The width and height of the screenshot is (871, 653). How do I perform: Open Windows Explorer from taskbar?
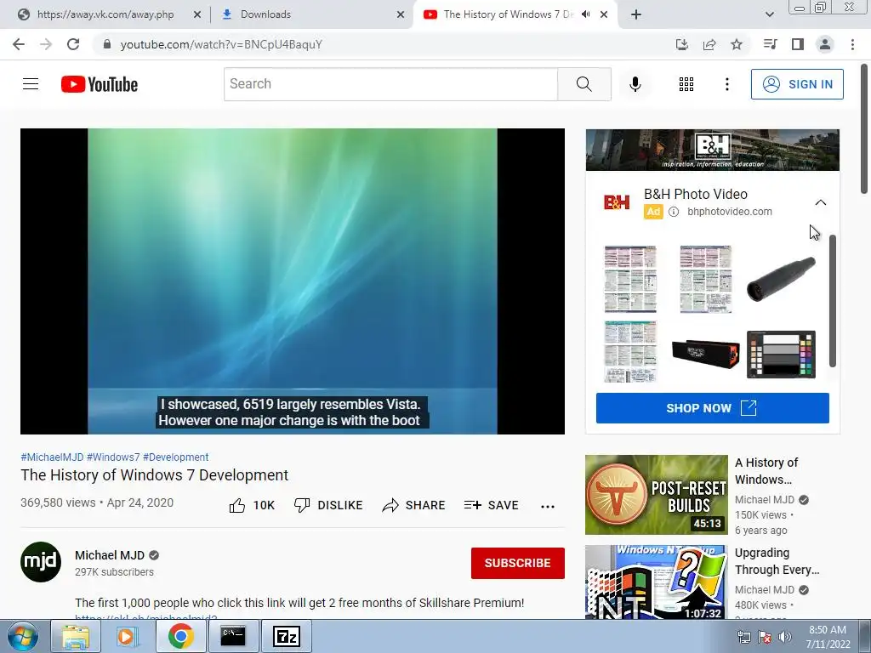76,636
